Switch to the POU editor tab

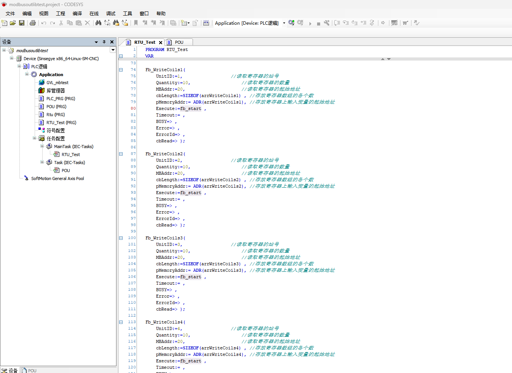tap(179, 42)
